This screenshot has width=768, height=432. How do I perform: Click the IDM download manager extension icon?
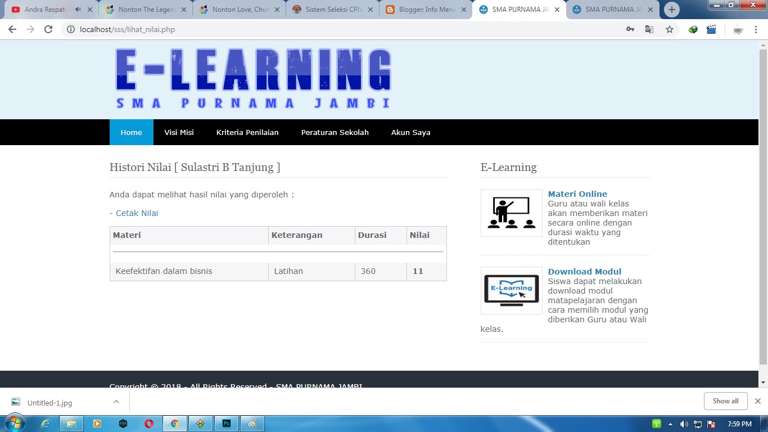click(x=693, y=29)
